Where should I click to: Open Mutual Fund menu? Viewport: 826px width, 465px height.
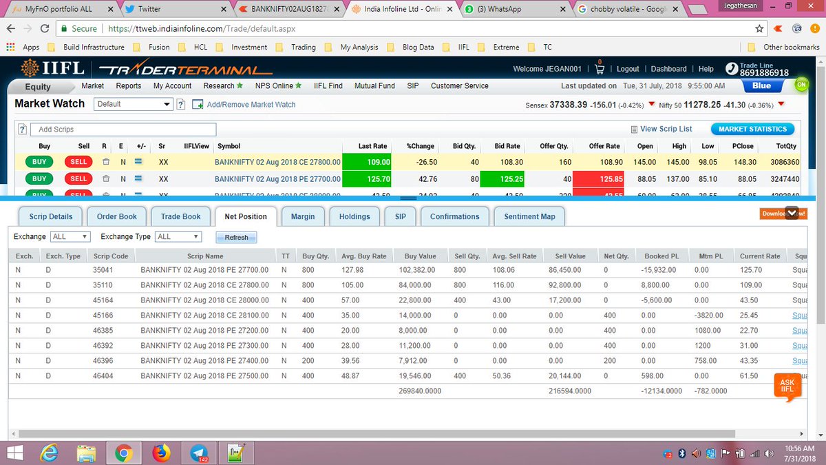374,86
